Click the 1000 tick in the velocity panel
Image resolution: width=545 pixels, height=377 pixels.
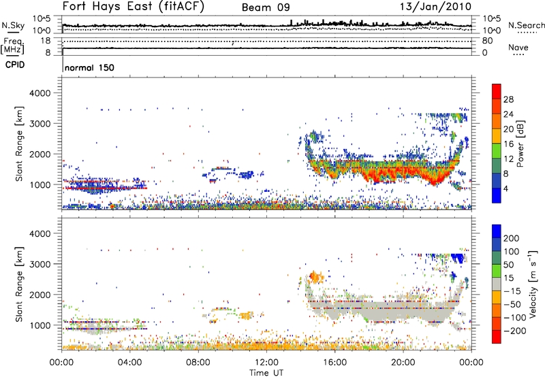(x=40, y=325)
